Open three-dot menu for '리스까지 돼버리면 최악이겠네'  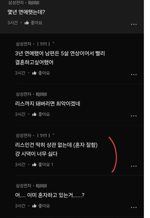(x=134, y=116)
